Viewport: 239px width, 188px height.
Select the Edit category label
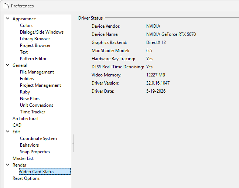coord(16,132)
